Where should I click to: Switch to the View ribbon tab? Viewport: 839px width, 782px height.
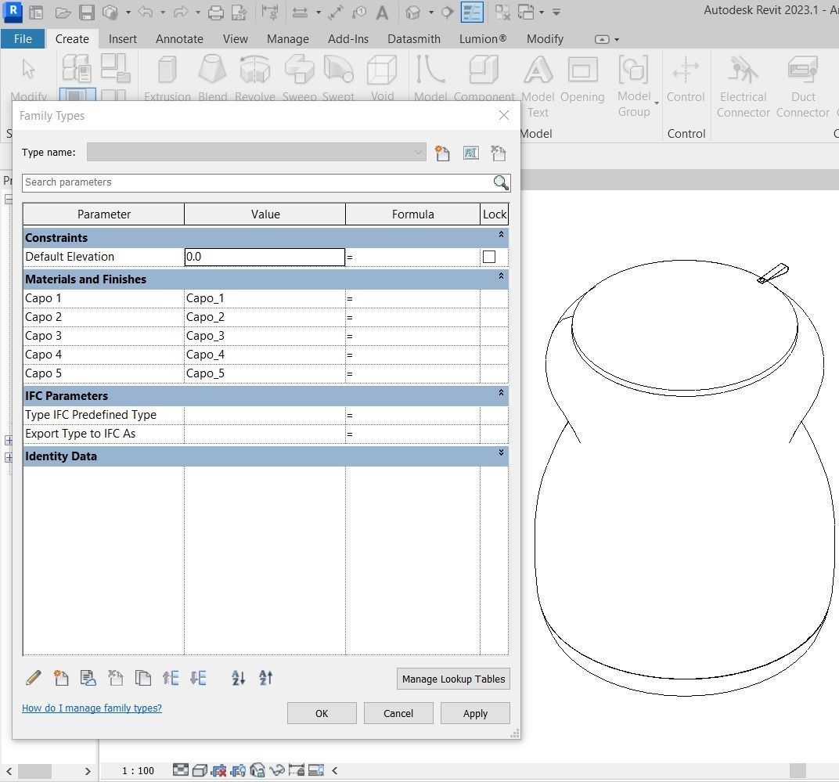click(236, 39)
